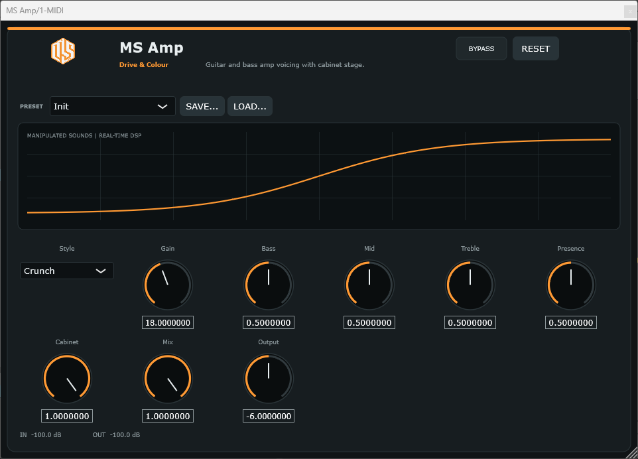Click the Gain knob
This screenshot has width=638, height=459.
[x=168, y=285]
